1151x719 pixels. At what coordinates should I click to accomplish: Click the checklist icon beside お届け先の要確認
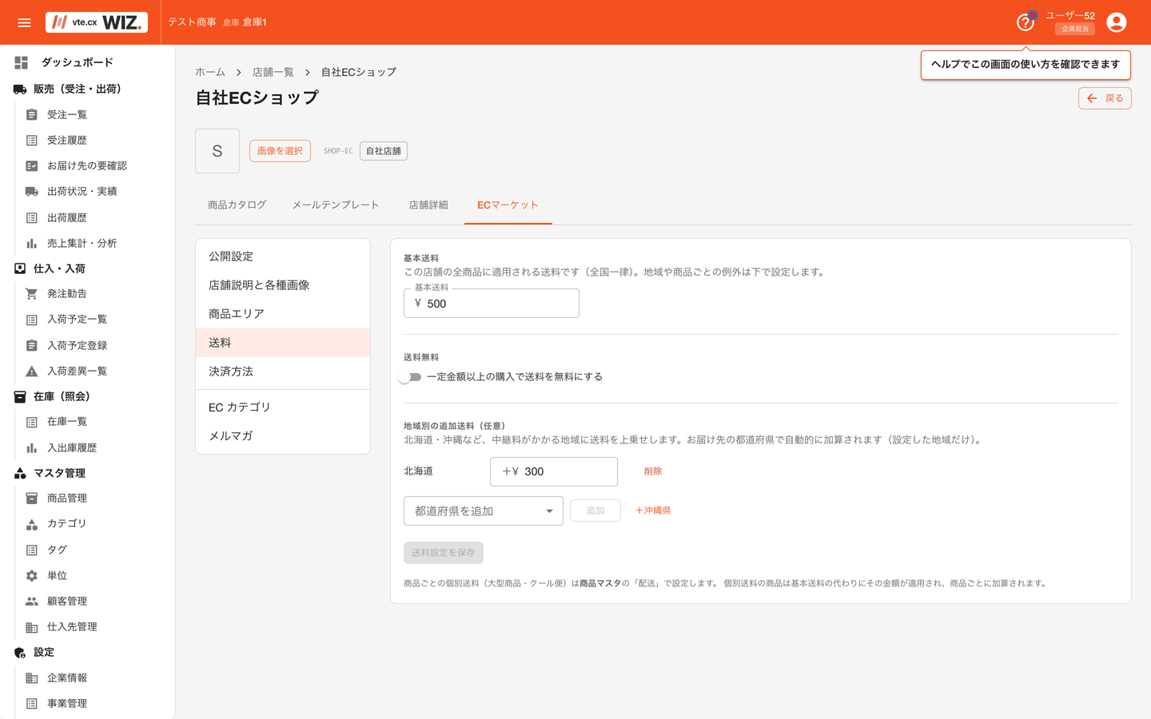[32, 166]
